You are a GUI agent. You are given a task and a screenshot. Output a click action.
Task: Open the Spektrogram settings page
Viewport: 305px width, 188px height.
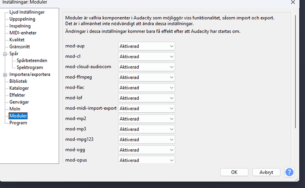(30, 67)
